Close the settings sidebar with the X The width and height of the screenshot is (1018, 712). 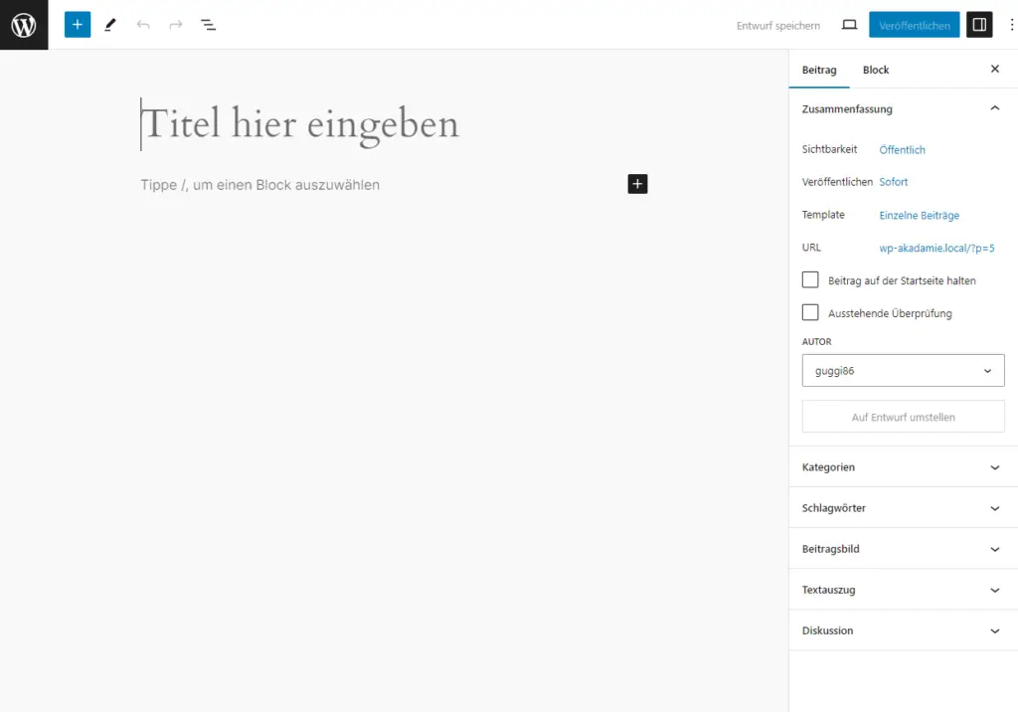(x=994, y=69)
